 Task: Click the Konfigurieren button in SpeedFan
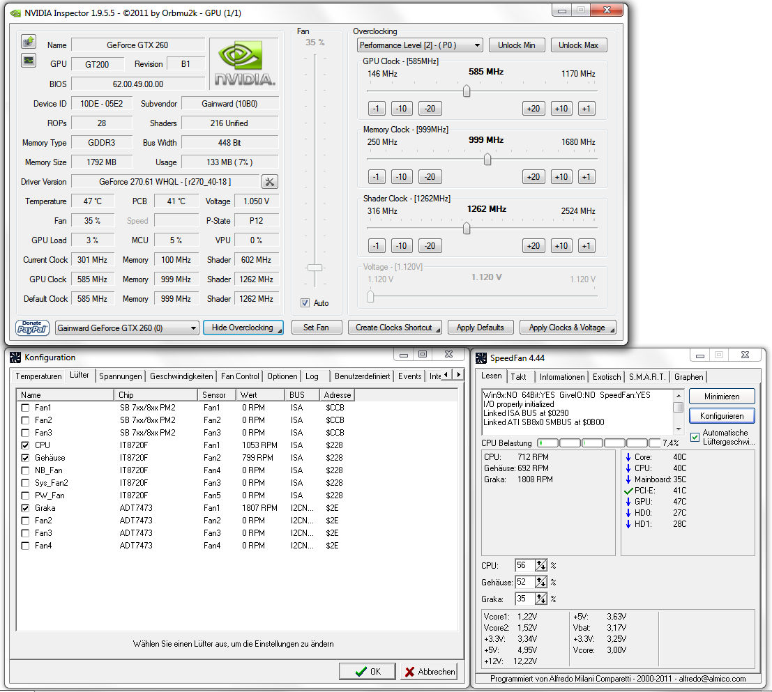tap(722, 416)
